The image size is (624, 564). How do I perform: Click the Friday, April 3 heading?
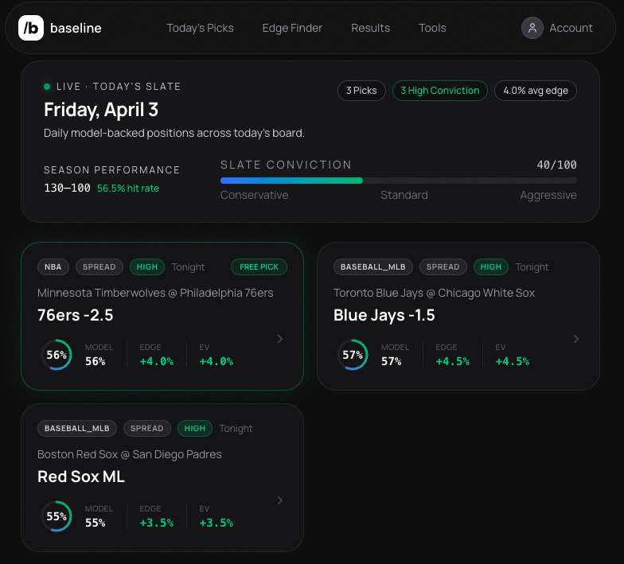(x=101, y=110)
